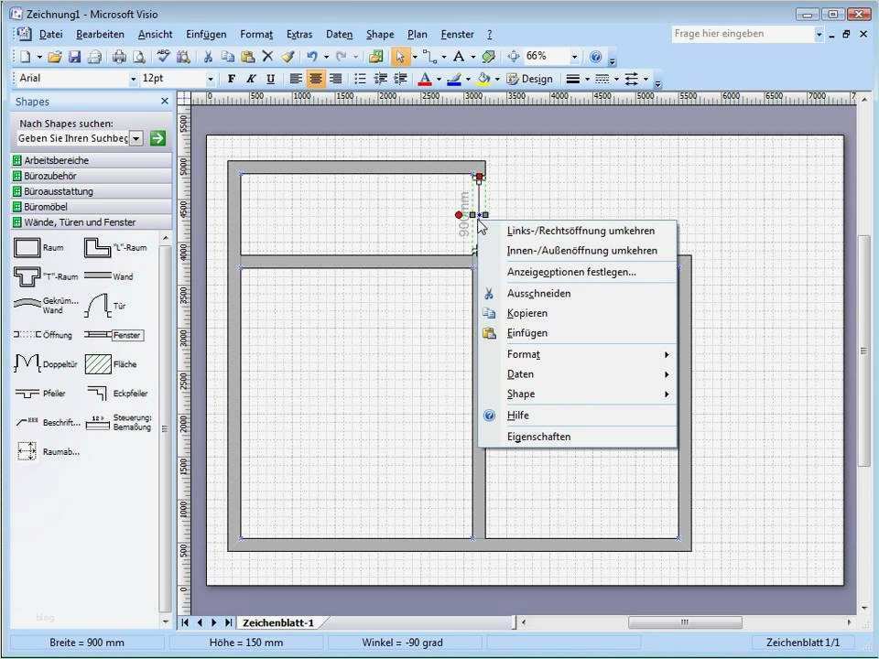Pick the Doppeltür shape from the stencil
Viewport: 879px width, 659px height.
[45, 363]
